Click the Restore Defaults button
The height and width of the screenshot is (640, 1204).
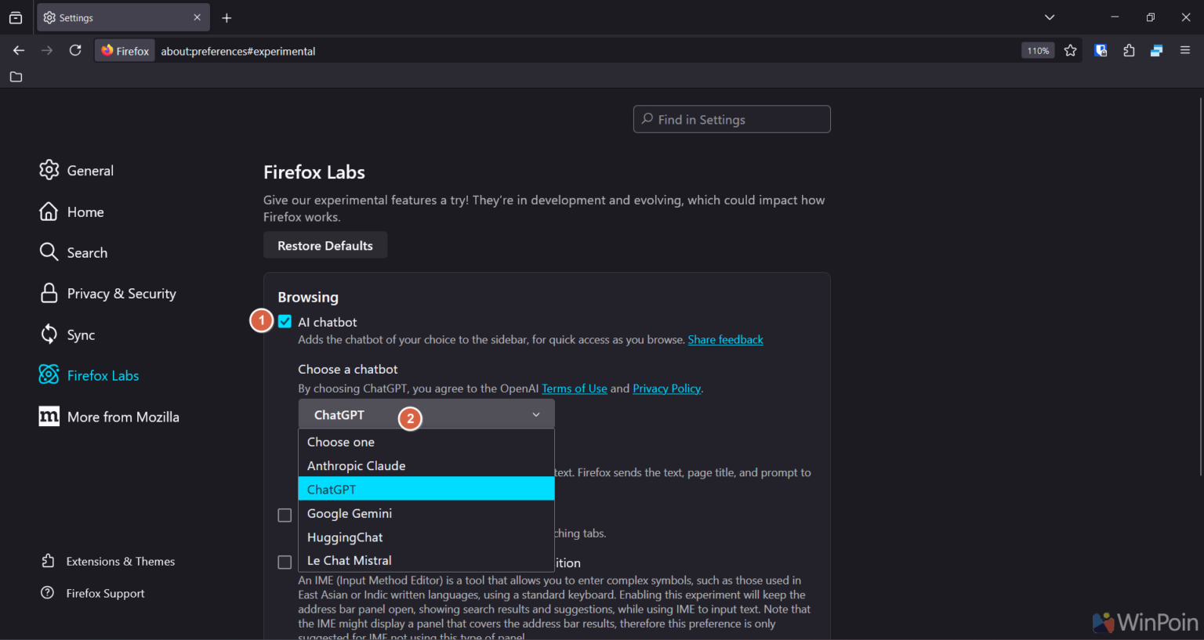coord(325,245)
